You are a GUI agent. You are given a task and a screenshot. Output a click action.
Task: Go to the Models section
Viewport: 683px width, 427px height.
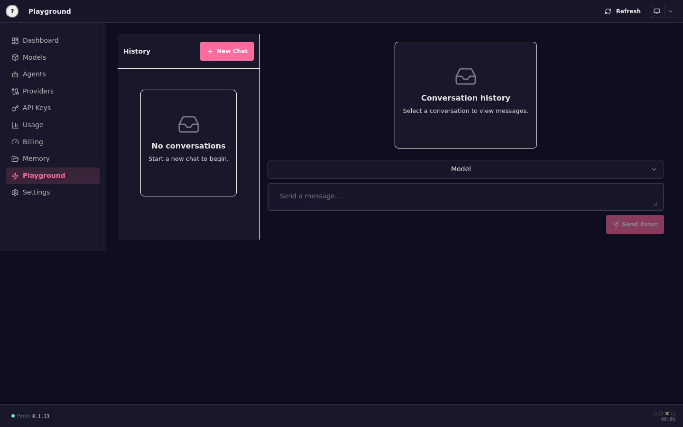pyautogui.click(x=53, y=57)
